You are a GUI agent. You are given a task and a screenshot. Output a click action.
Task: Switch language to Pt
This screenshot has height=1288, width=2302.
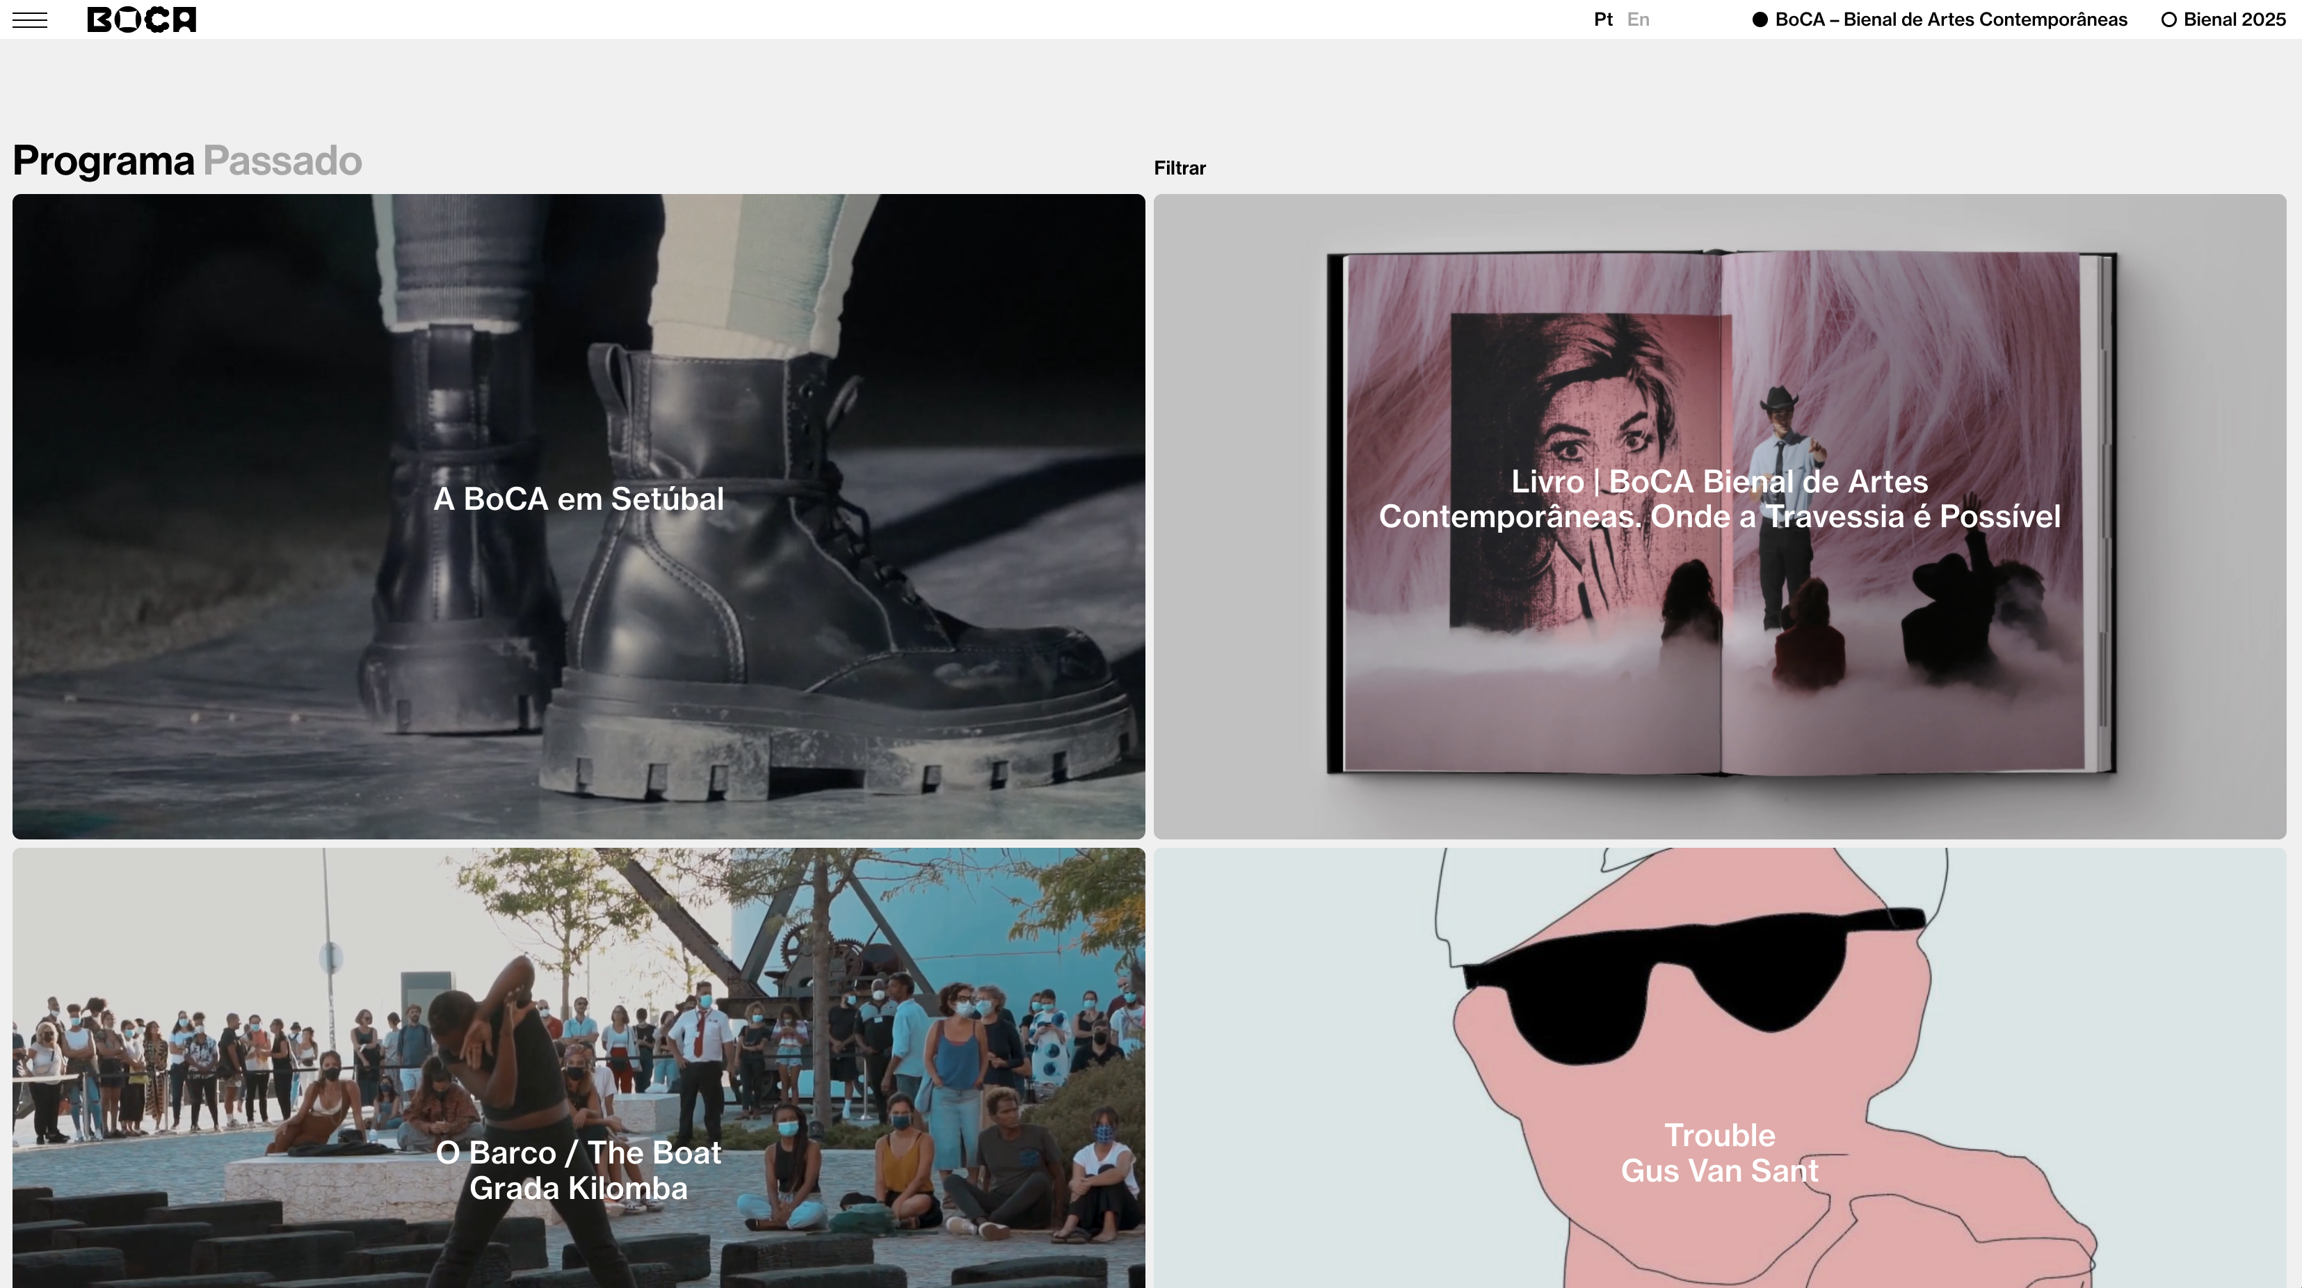(1603, 19)
